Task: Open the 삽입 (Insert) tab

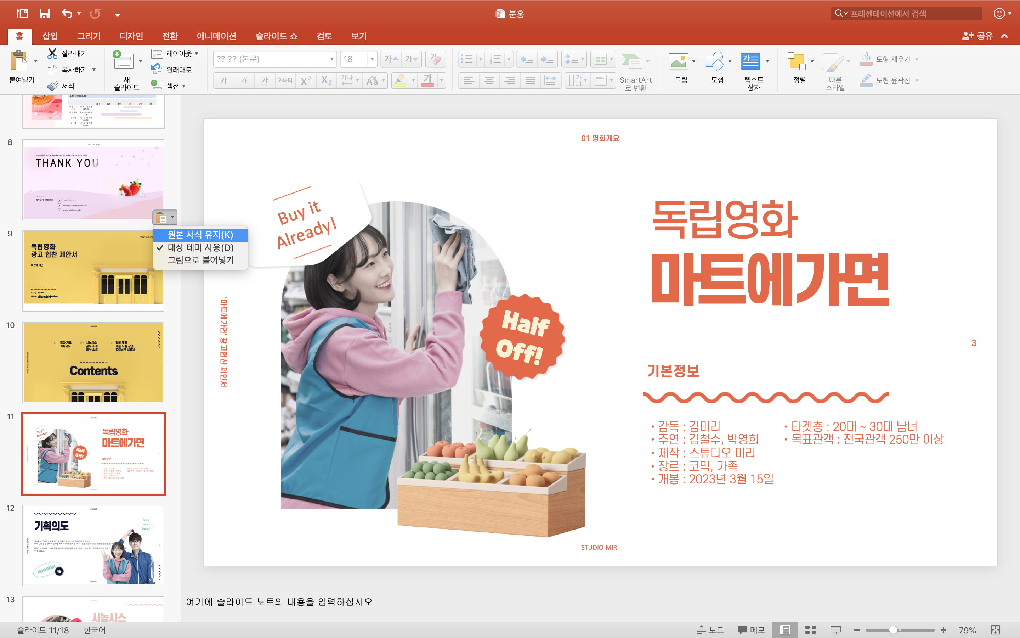Action: tap(50, 36)
